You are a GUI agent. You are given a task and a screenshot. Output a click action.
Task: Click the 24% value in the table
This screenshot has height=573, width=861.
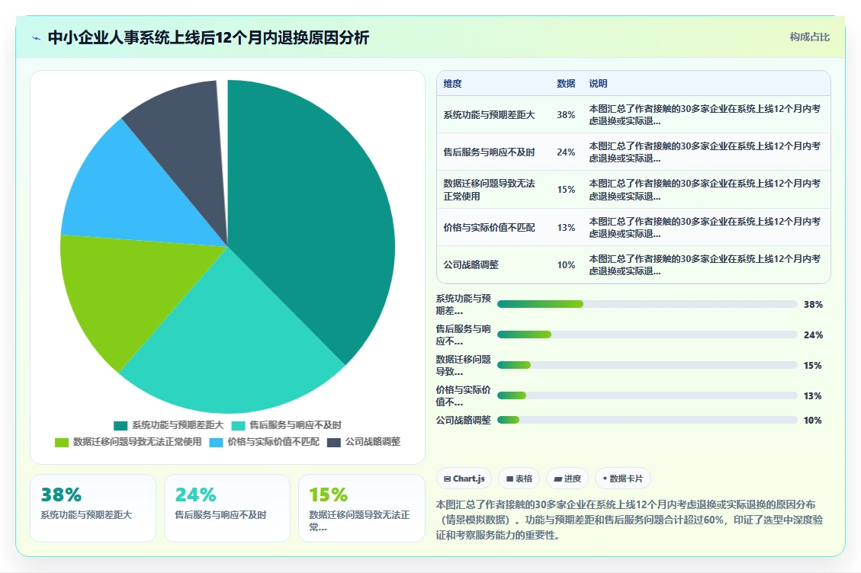click(x=566, y=152)
